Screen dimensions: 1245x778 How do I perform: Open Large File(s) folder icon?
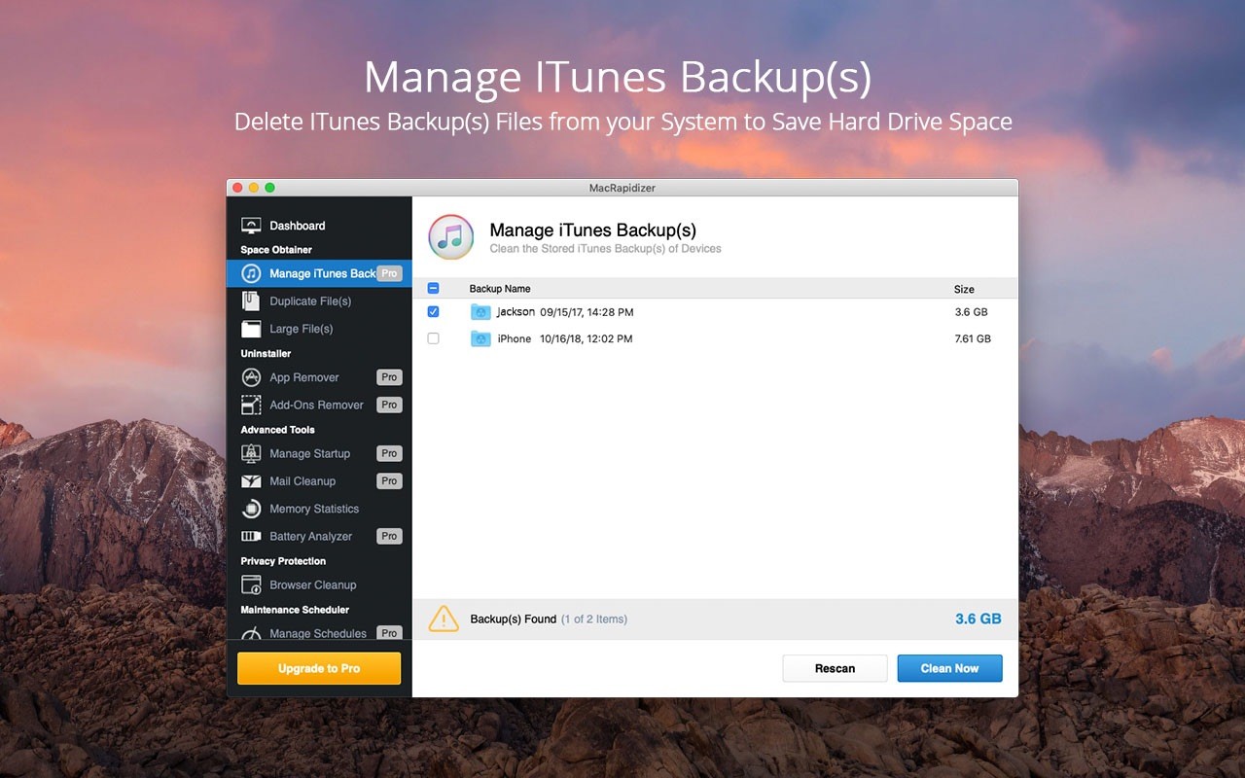[251, 329]
